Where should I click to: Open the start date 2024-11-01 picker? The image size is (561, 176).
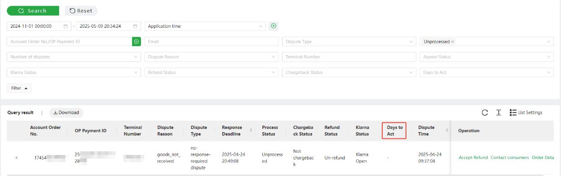tap(39, 26)
